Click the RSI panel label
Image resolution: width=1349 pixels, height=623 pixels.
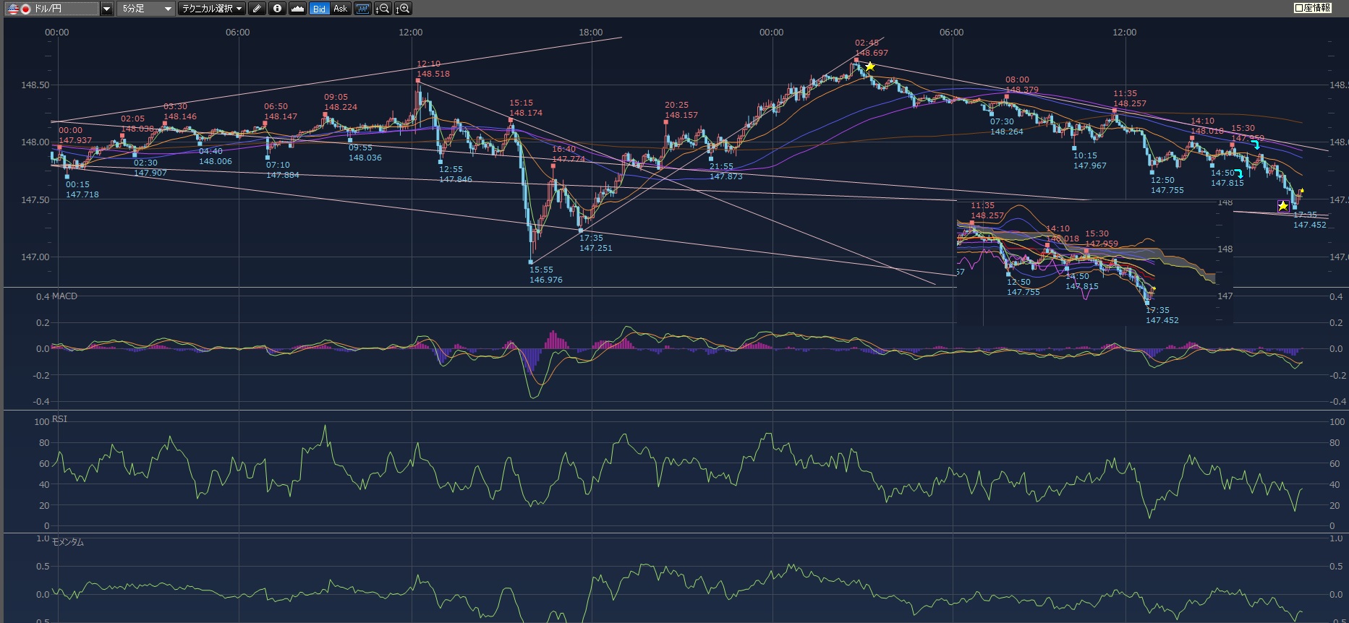[x=59, y=419]
